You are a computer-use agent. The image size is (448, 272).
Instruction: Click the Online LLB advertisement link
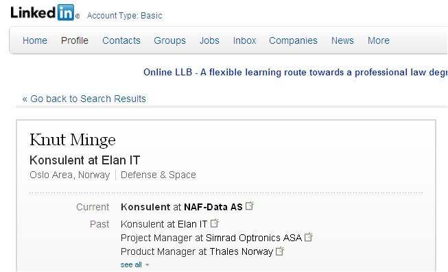pyautogui.click(x=296, y=72)
